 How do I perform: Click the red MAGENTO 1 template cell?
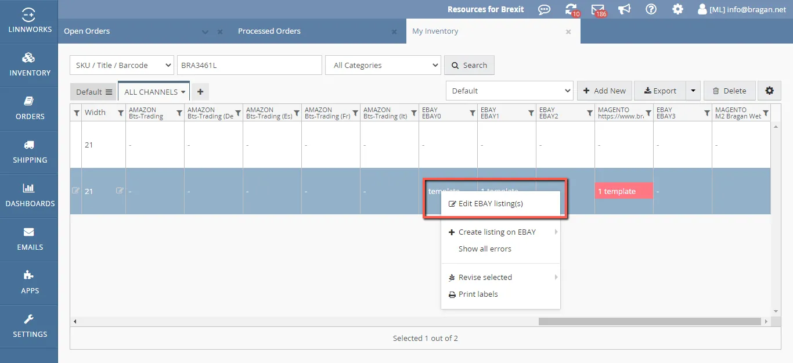pyautogui.click(x=624, y=191)
